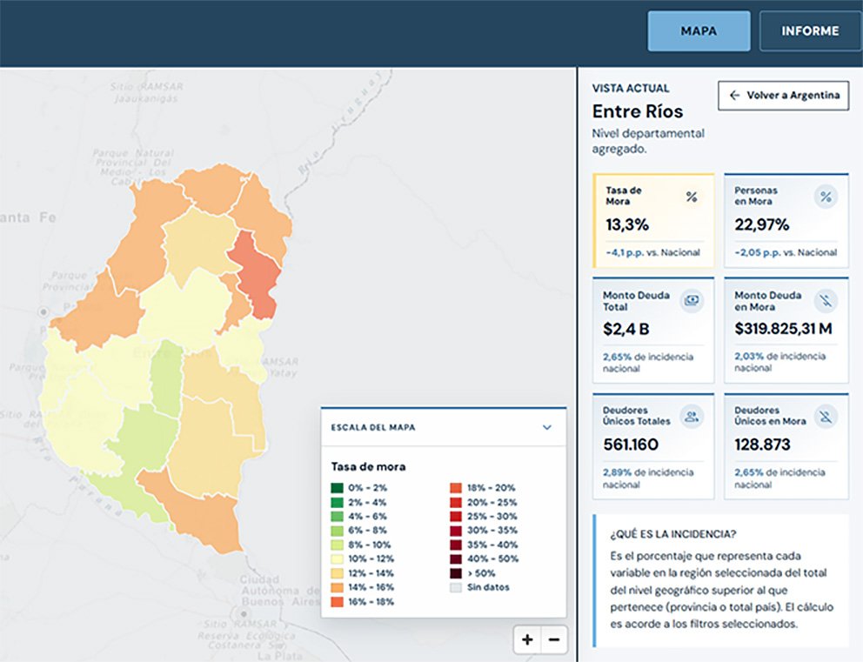Click the 30% - 35% legend swatch

(456, 531)
